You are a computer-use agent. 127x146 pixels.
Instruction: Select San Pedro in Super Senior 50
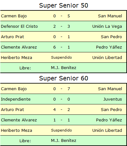click(x=111, y=37)
